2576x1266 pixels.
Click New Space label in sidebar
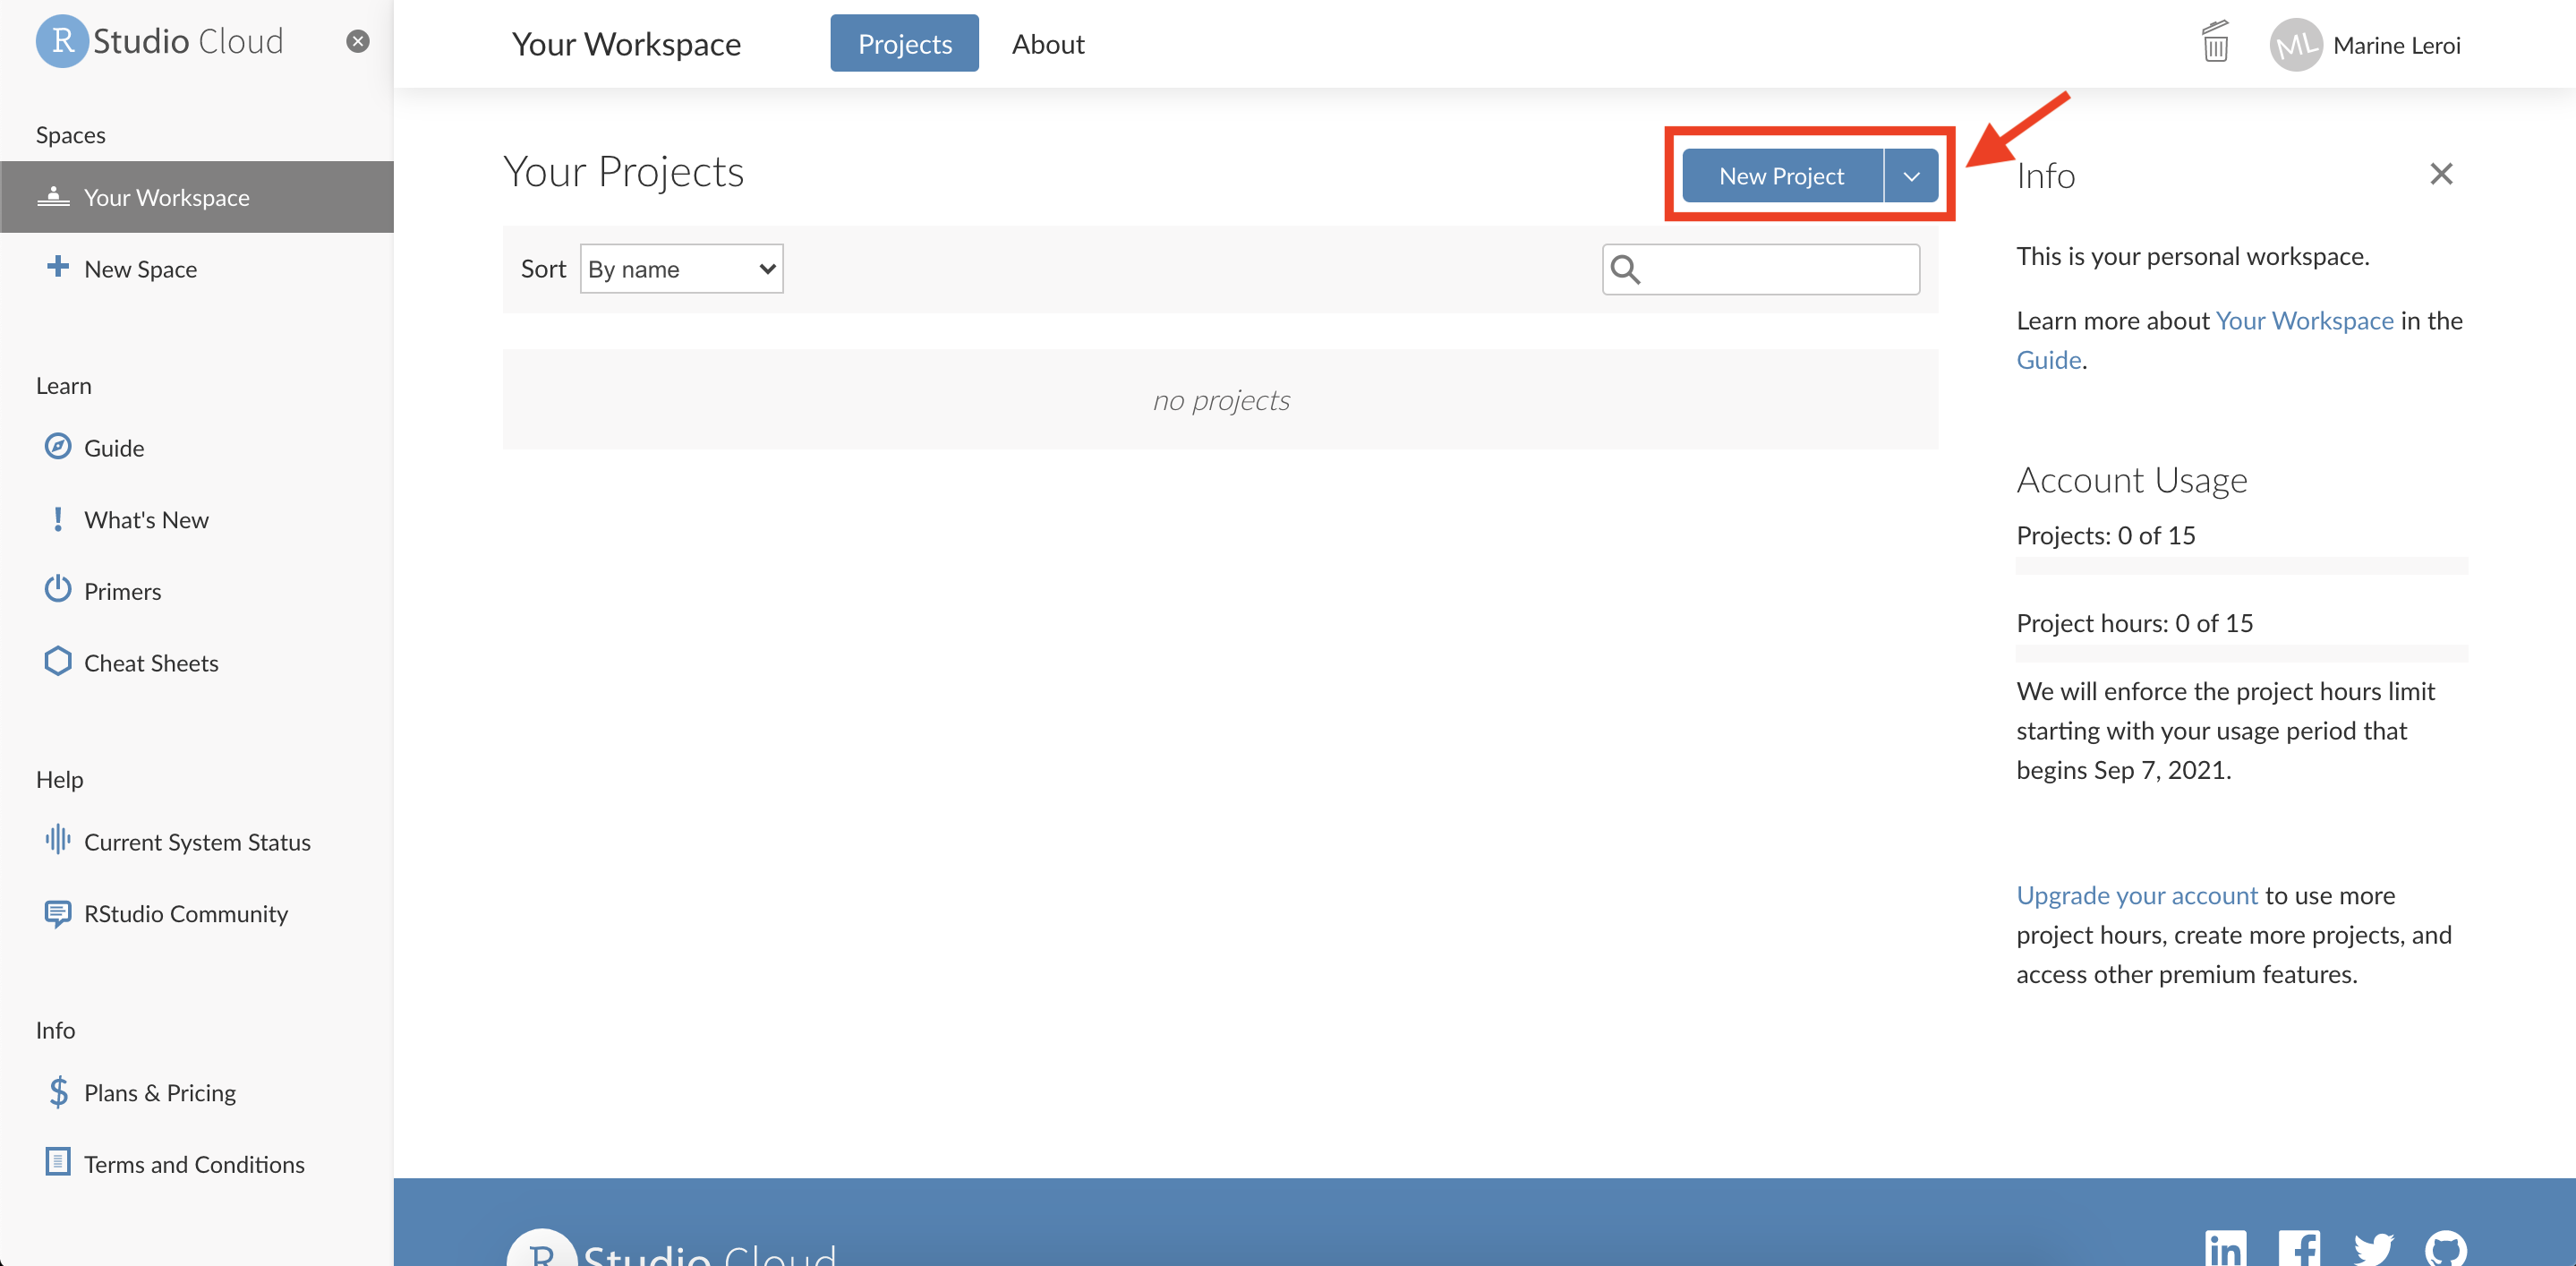(141, 269)
